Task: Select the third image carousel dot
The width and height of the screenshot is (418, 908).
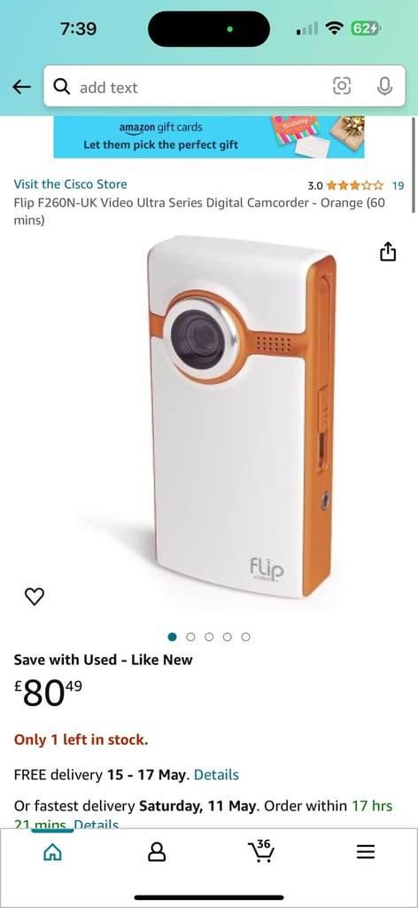Action: click(209, 637)
